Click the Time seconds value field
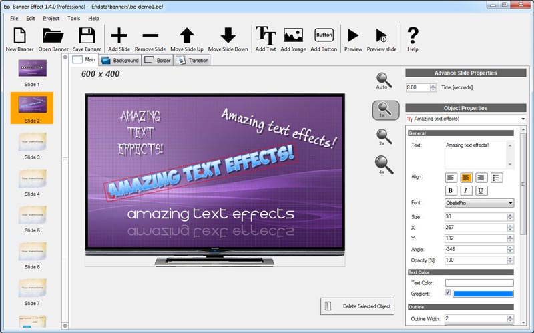The image size is (534, 333). tap(418, 87)
